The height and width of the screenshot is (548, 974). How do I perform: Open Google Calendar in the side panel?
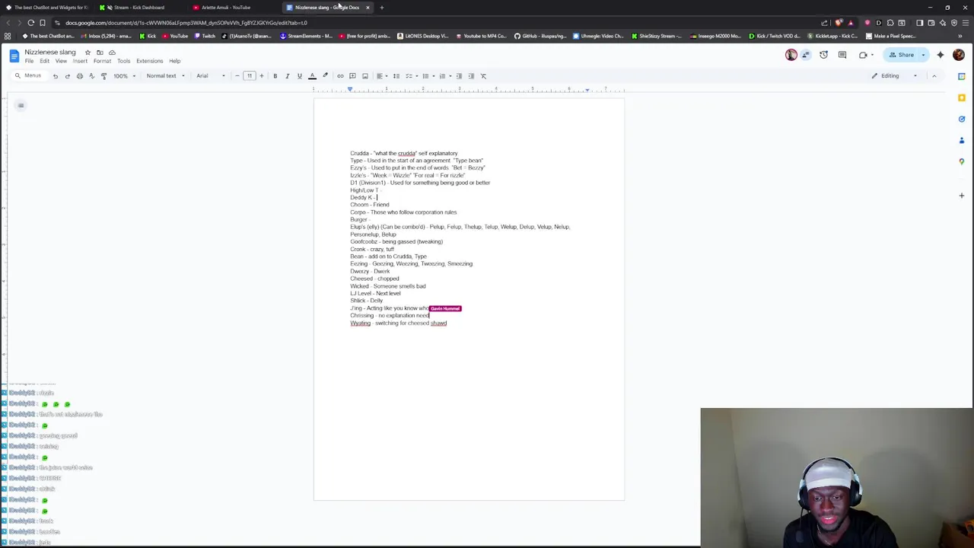(962, 76)
